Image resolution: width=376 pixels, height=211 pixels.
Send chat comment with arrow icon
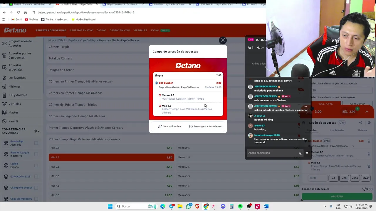(307, 153)
